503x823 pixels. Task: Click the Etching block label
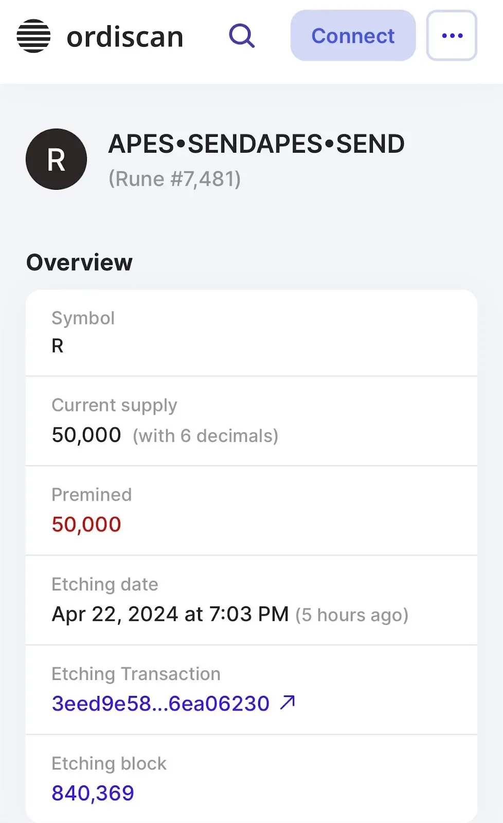tap(109, 763)
